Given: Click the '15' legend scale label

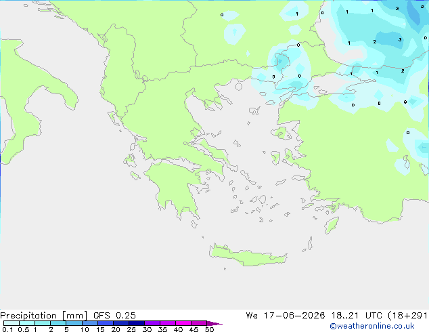Looking at the screenshot, I should click(100, 329).
